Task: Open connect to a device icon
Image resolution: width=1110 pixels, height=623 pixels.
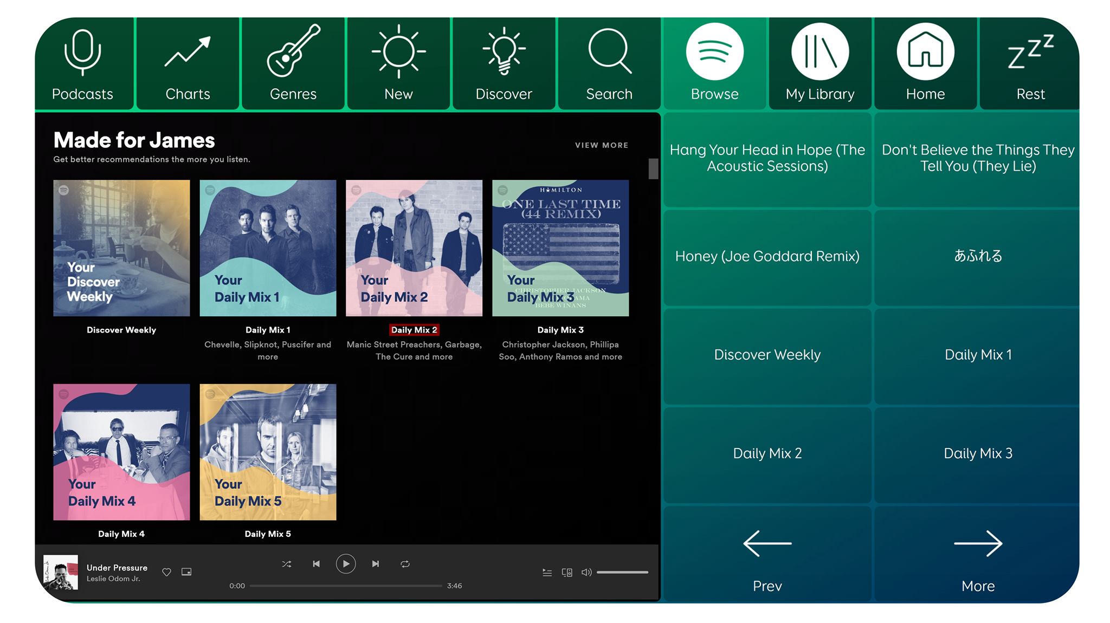Action: point(567,573)
